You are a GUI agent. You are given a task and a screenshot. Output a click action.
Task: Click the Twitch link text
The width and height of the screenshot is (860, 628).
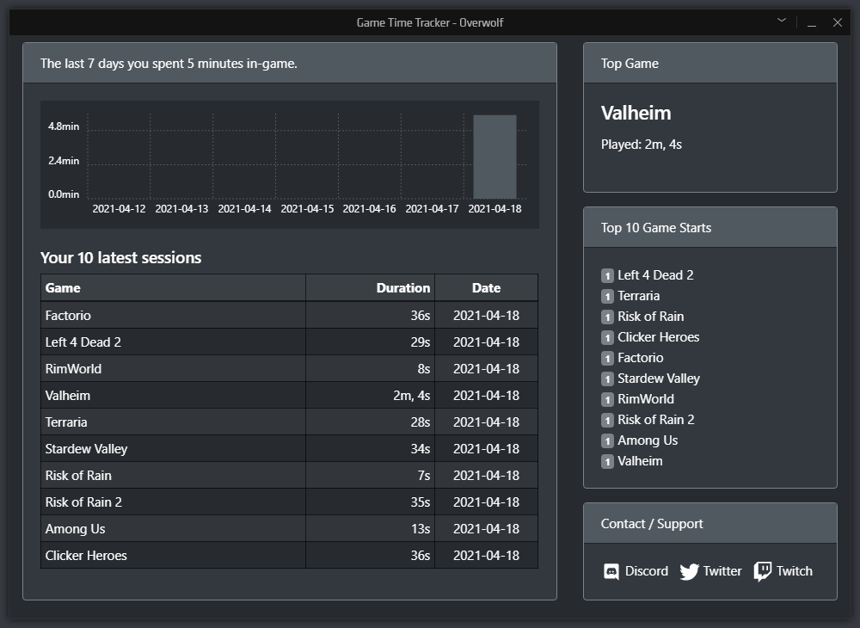(x=794, y=571)
